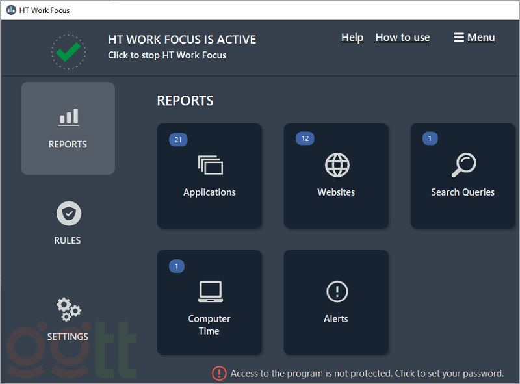The image size is (520, 384).
Task: Open the Settings gears icon
Action: 68,309
